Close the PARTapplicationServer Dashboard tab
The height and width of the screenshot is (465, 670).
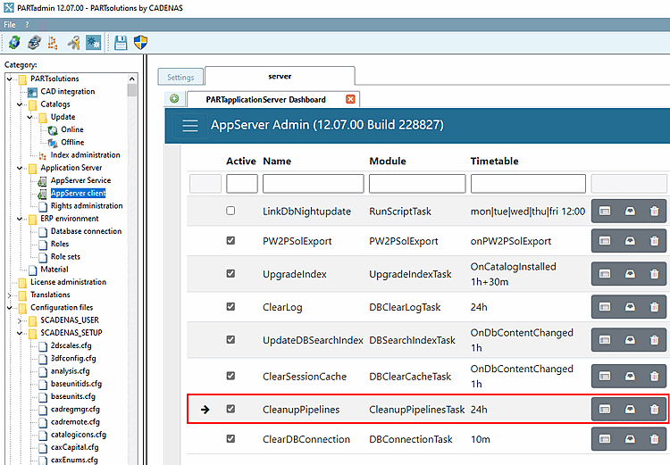[x=350, y=99]
